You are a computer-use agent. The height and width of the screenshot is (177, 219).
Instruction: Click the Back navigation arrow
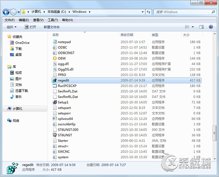tap(6, 12)
